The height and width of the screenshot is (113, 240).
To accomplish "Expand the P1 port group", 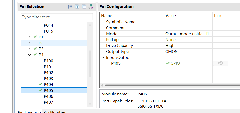I will point(30,37).
